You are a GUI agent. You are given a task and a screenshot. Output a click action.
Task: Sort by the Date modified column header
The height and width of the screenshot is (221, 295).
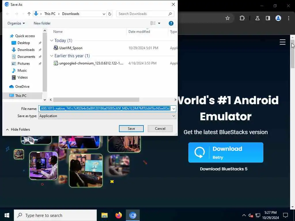pos(139,32)
